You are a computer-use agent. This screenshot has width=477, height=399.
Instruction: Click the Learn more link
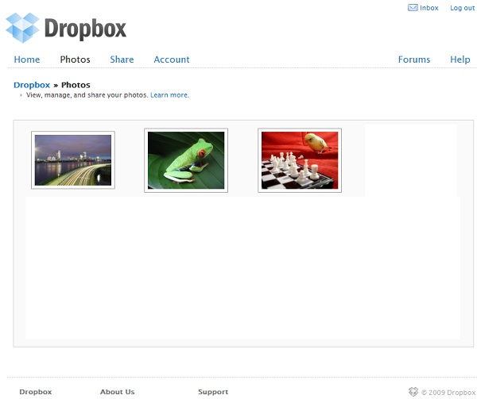169,95
